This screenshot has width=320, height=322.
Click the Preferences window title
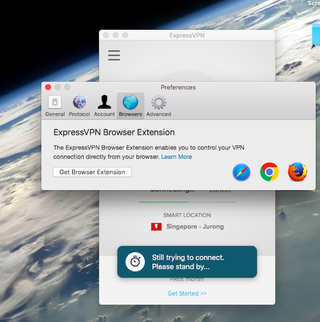pyautogui.click(x=178, y=87)
